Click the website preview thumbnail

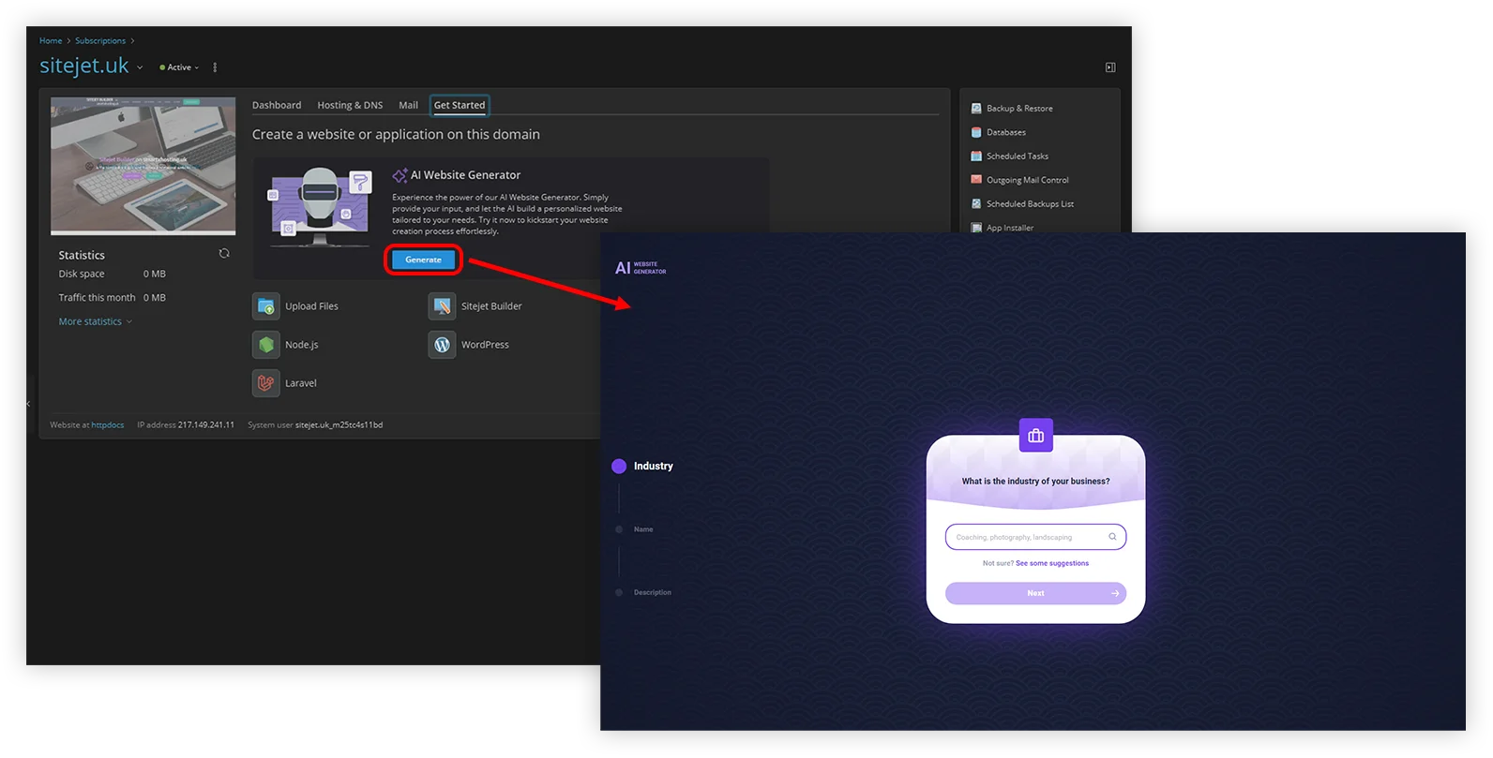tap(143, 166)
